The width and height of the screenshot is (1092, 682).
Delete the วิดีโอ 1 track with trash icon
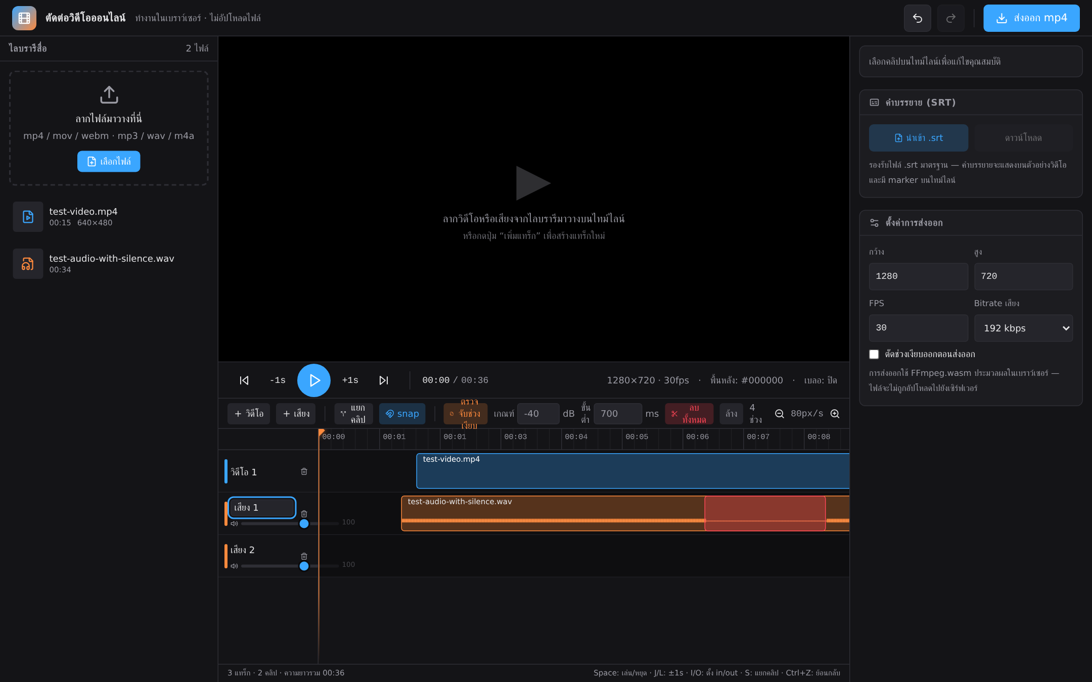[x=304, y=471]
